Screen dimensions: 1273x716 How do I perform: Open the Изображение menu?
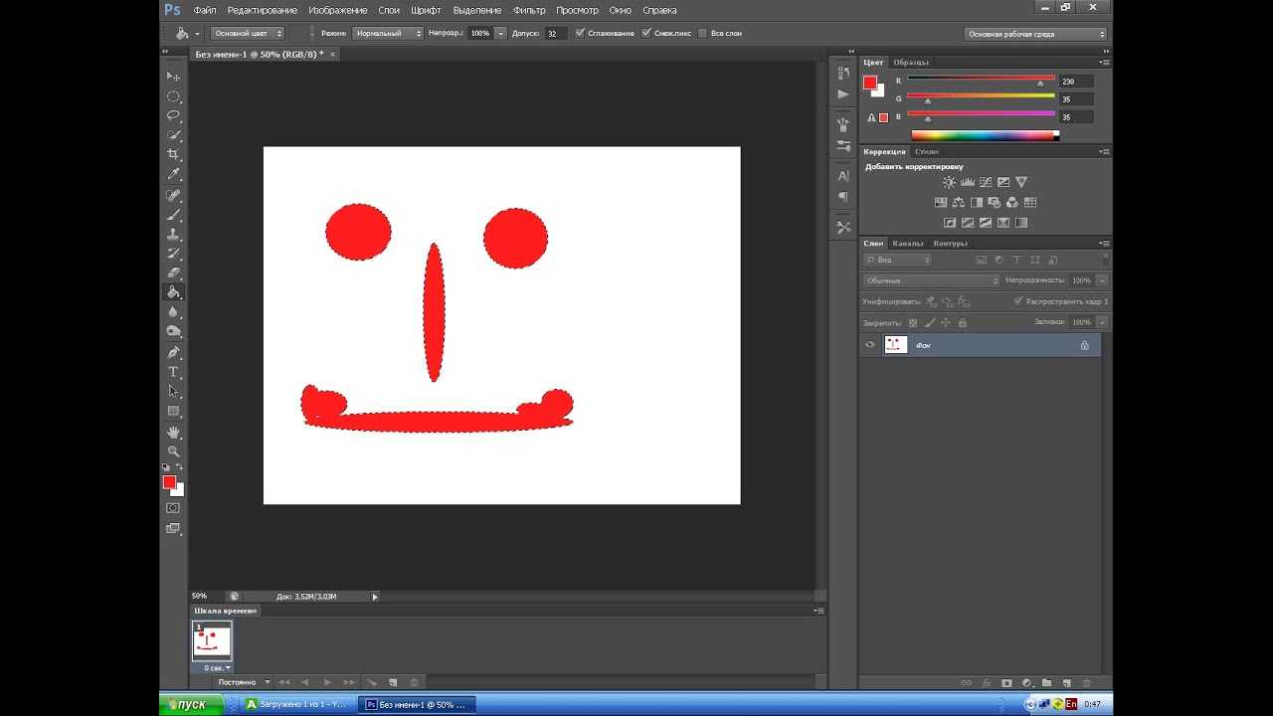click(337, 10)
